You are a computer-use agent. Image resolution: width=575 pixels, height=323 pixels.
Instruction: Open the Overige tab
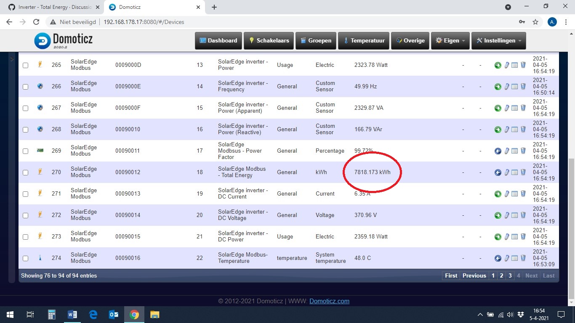coord(410,41)
